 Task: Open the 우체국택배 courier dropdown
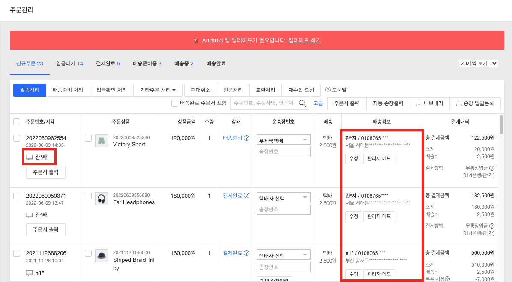click(x=283, y=140)
